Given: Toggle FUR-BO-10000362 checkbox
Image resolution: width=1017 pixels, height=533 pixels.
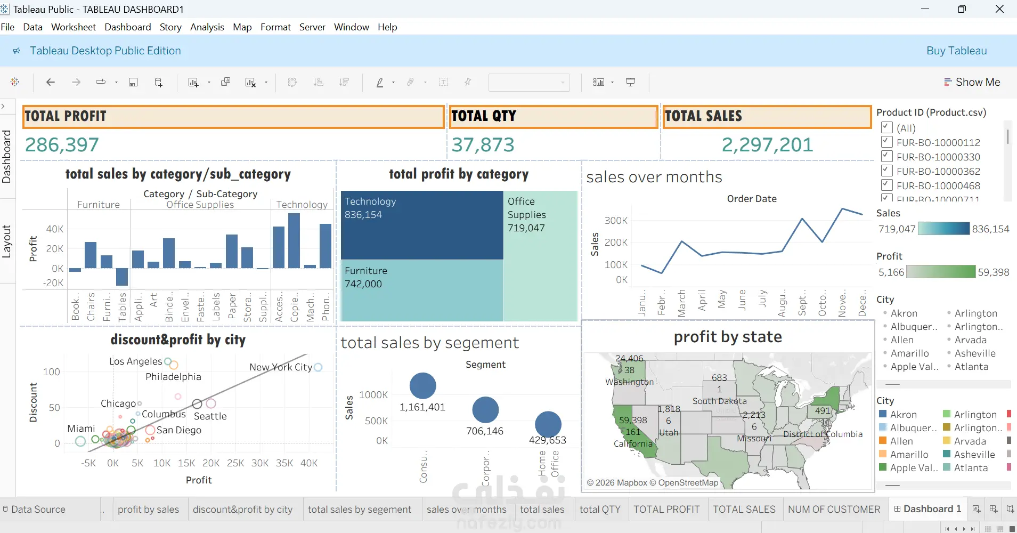Looking at the screenshot, I should tap(887, 171).
